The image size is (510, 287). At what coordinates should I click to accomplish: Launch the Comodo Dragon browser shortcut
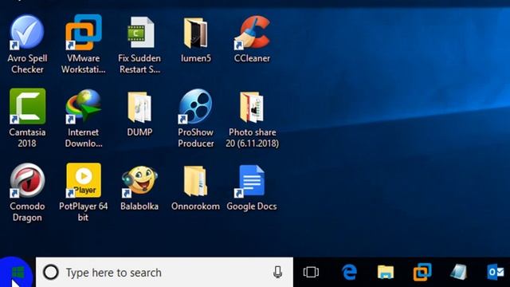[27, 180]
